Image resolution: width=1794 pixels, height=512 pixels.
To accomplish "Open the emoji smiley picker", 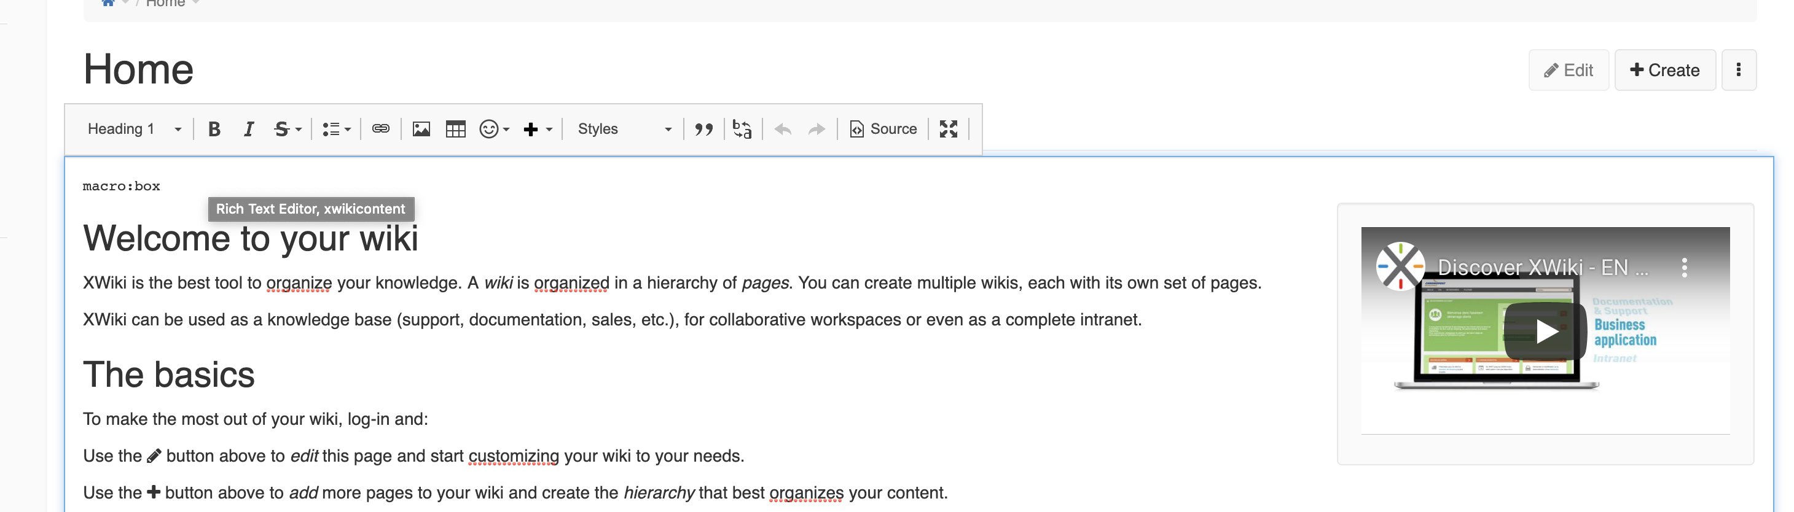I will (489, 129).
